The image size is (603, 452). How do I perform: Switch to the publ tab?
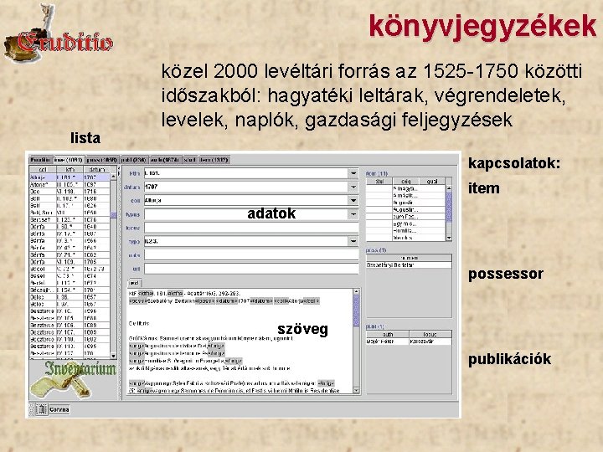point(133,160)
